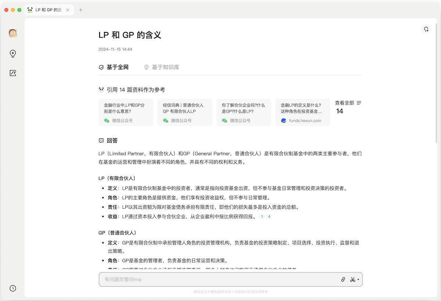Open reference card 金融行业中,LP和GP分别是什么意思

click(126, 112)
